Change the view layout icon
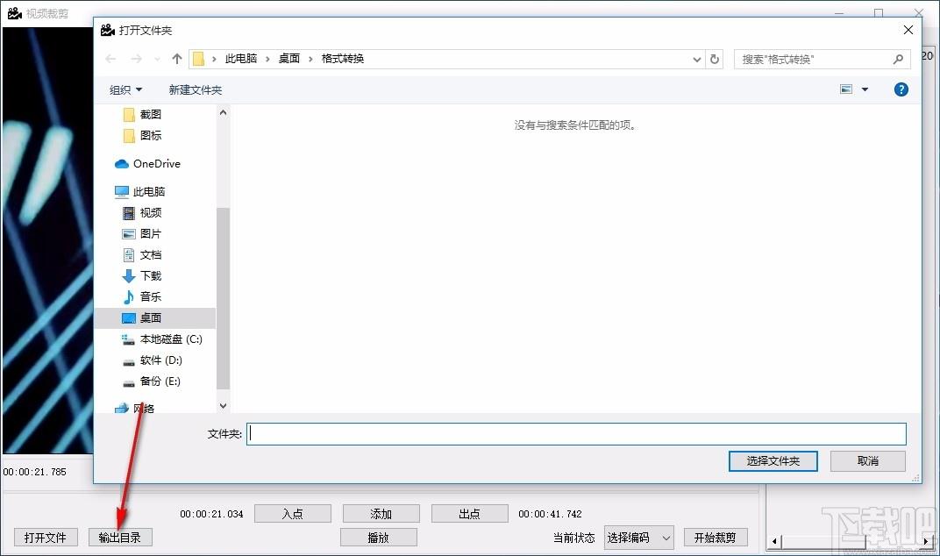The height and width of the screenshot is (556, 940). pos(846,89)
